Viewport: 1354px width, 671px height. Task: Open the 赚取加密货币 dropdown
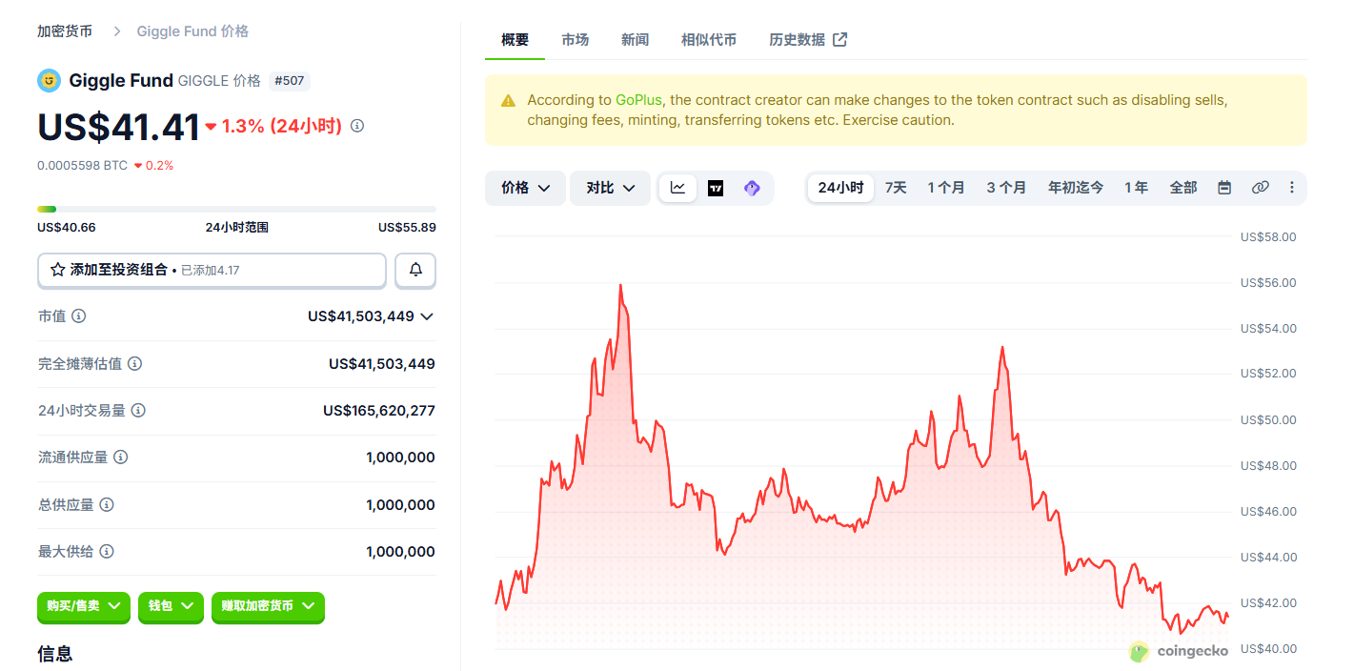pos(268,605)
